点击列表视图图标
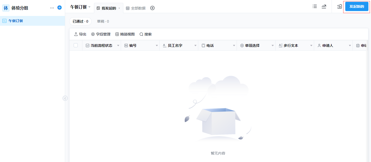 (x=314, y=6)
